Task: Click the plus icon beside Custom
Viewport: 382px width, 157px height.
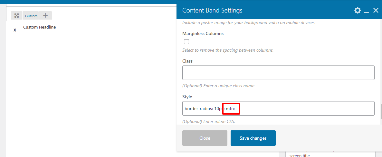Action: pyautogui.click(x=45, y=15)
